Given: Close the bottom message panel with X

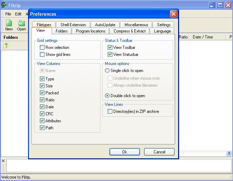Looking at the screenshot, I should (x=3, y=161).
